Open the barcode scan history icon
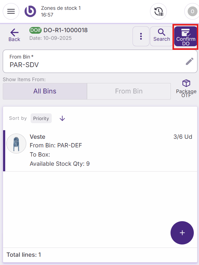The image size is (199, 265). (x=158, y=11)
